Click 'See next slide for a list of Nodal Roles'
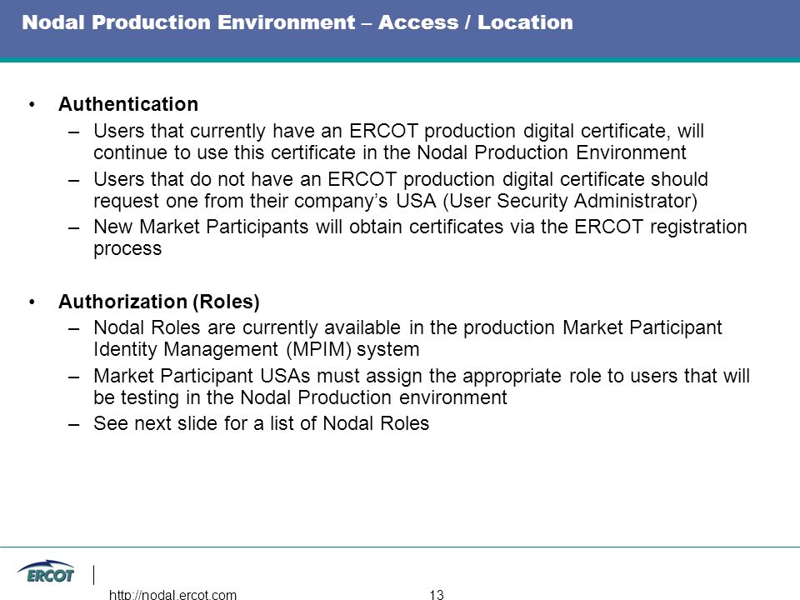Screen dimensions: 800x600 (261, 423)
